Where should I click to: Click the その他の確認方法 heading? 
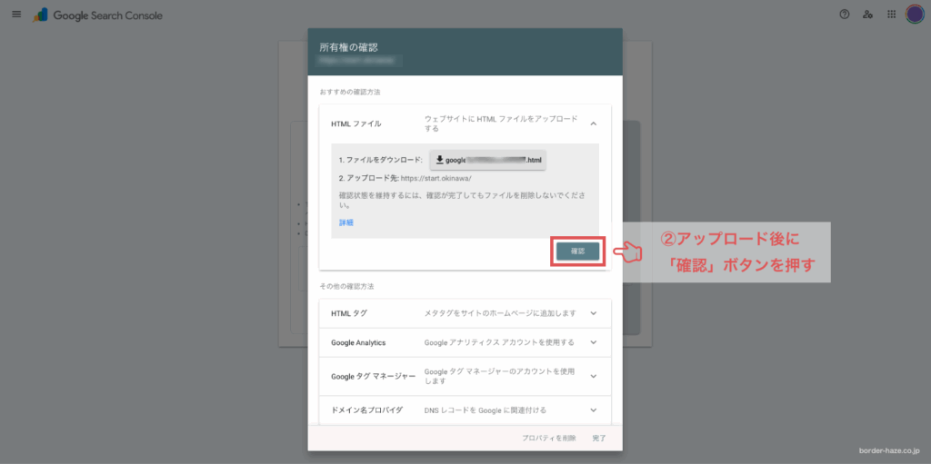[346, 286]
